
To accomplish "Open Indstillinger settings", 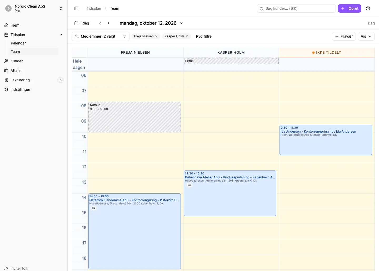I will 34,89.
